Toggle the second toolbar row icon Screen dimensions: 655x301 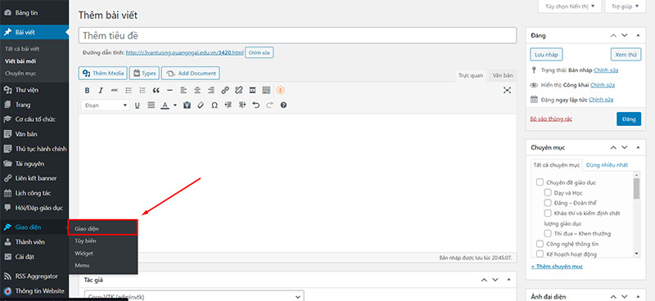click(x=266, y=90)
